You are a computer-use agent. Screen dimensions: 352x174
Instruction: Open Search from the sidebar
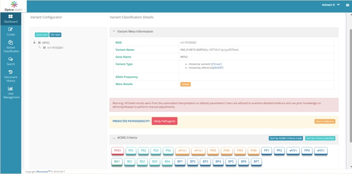10,59
